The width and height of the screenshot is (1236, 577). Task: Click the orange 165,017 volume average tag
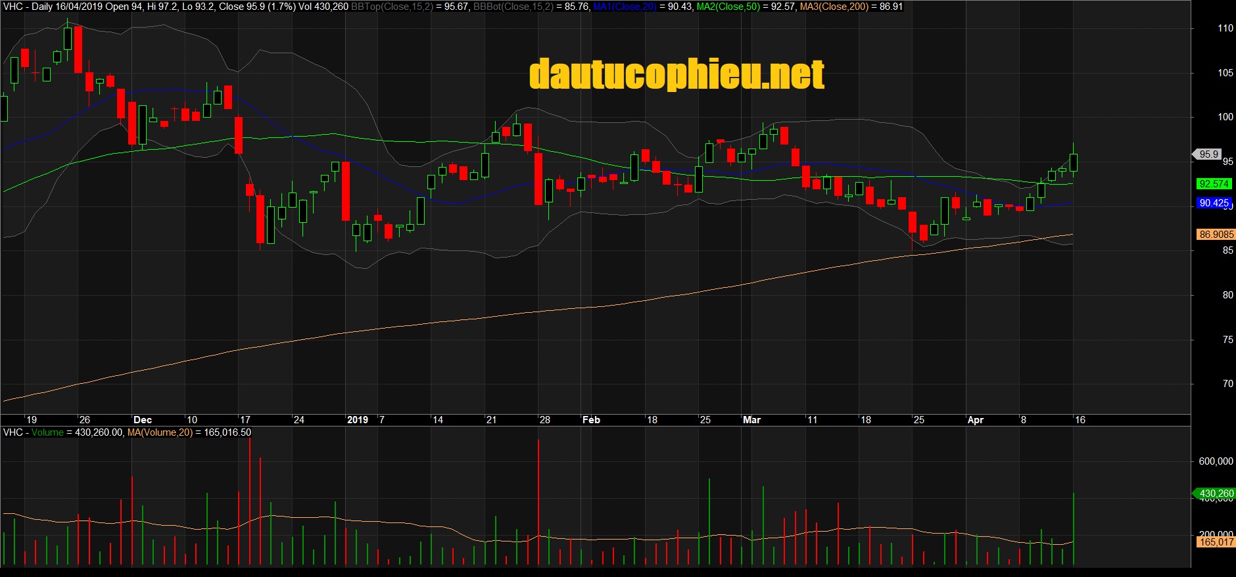(x=1216, y=542)
